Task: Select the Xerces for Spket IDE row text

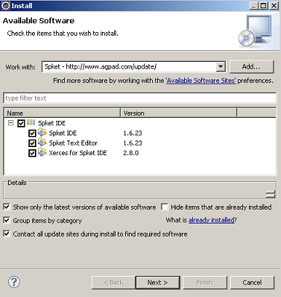Action: coord(78,153)
